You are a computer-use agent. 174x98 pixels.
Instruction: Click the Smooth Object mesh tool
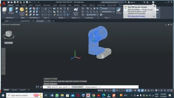[22, 11]
